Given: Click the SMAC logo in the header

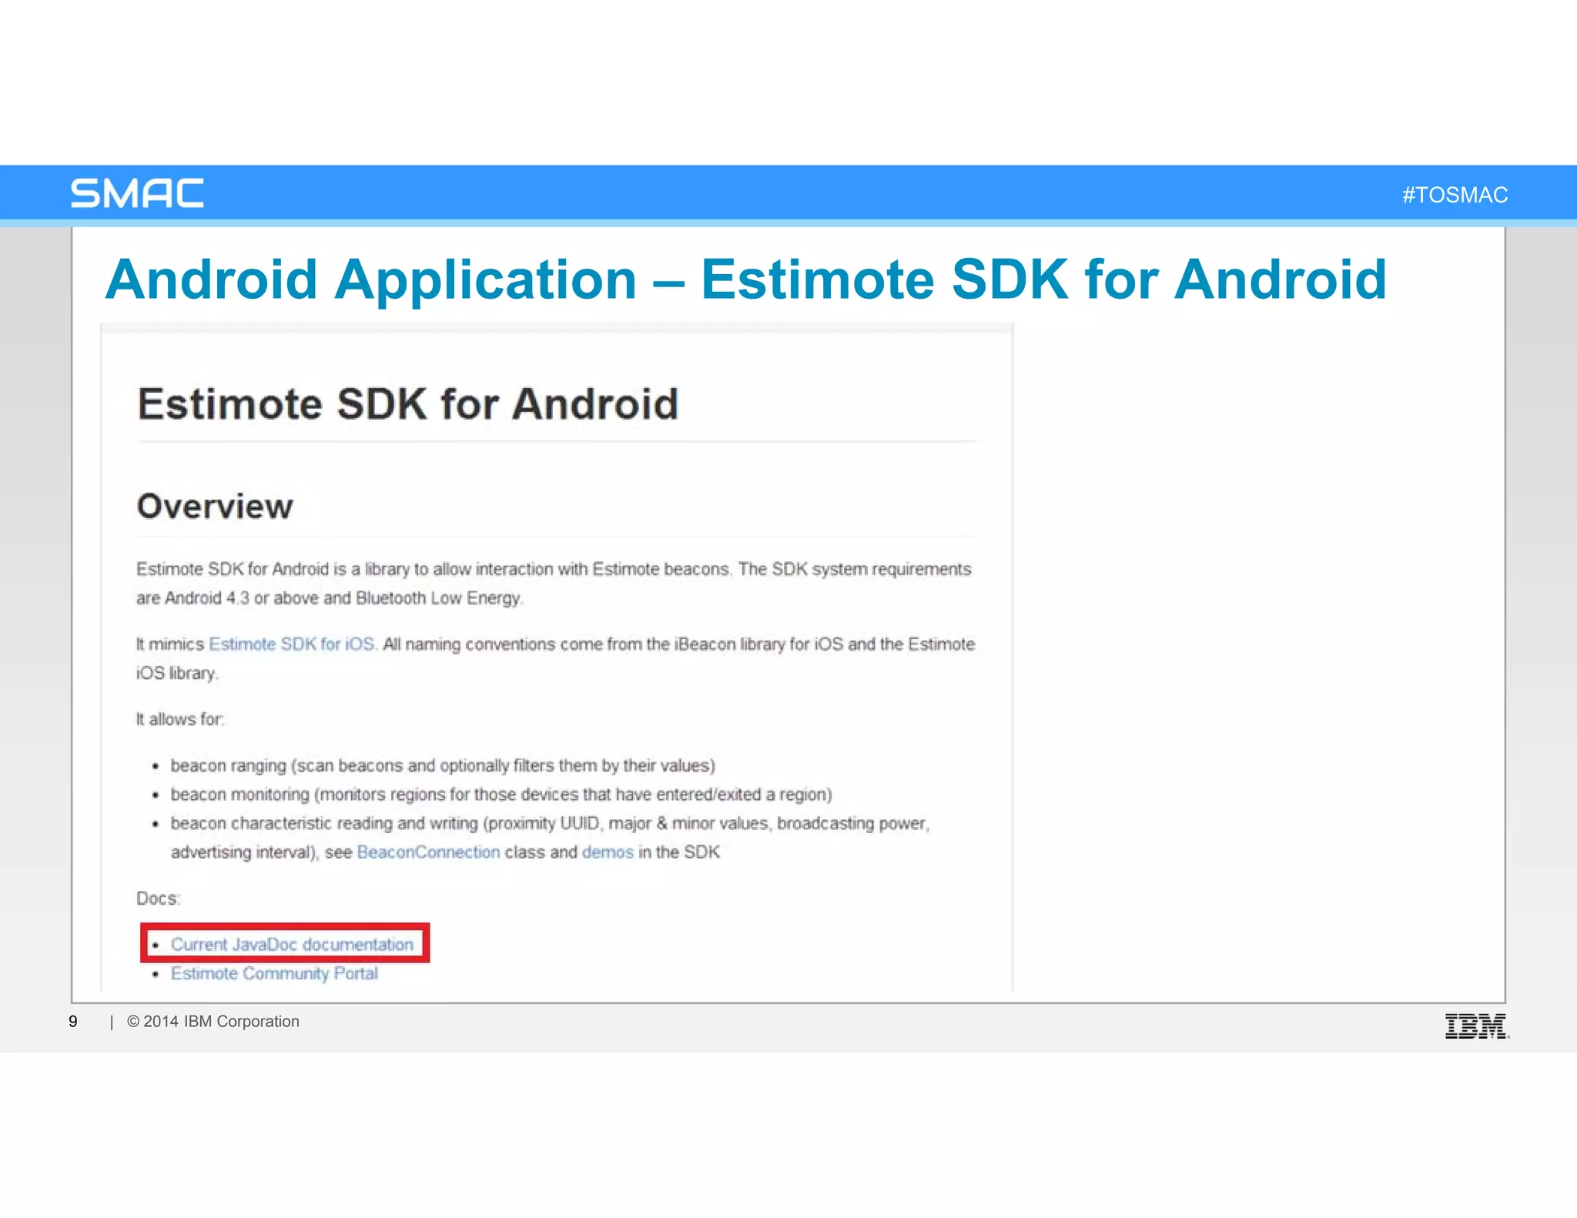Looking at the screenshot, I should pyautogui.click(x=137, y=193).
